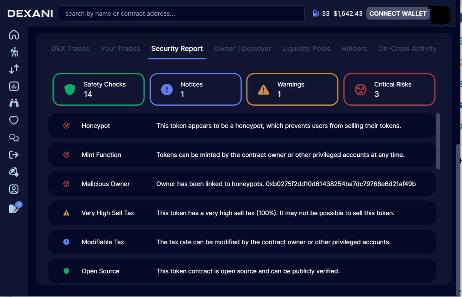The height and width of the screenshot is (297, 462).
Task: Click the warning icon in Very High Sell Tax row
Action: click(x=66, y=213)
